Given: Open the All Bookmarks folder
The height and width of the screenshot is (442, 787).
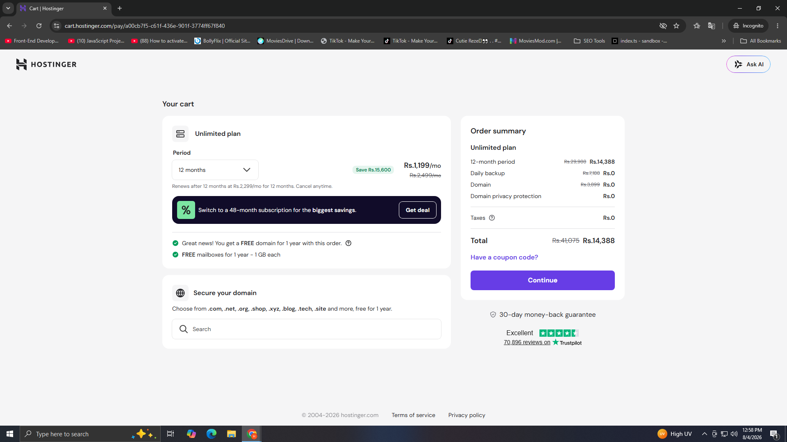Looking at the screenshot, I should tap(760, 41).
